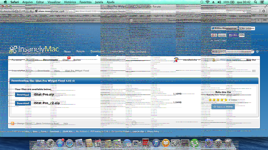The width and height of the screenshot is (268, 150).
Task: Download the iStat Pro.zip file
Action: click(x=23, y=95)
